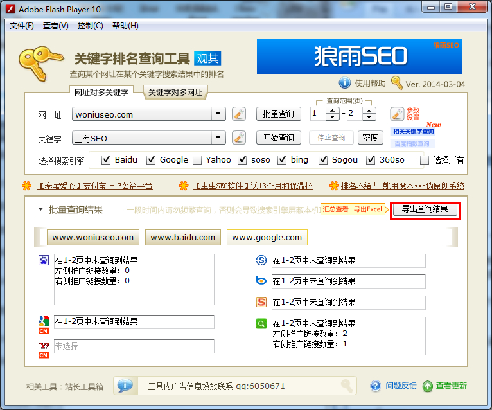
Task: Click the flower icon before 排名不给力 link
Action: point(334,186)
